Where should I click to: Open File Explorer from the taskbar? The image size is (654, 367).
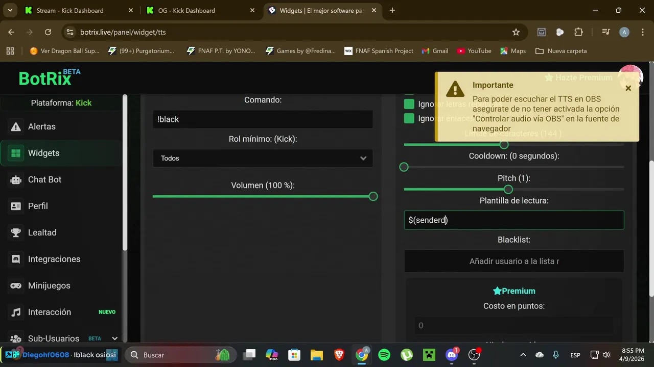(x=317, y=355)
